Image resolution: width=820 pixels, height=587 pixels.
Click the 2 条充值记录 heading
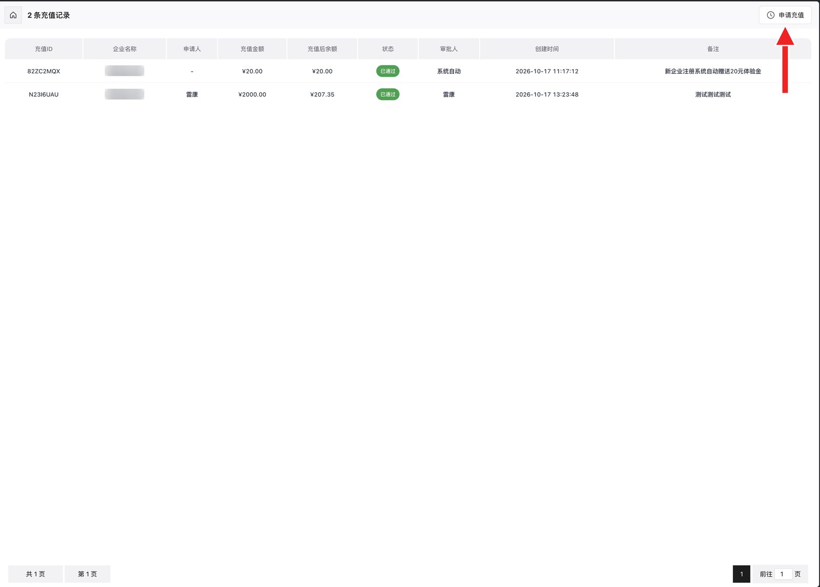(x=49, y=15)
